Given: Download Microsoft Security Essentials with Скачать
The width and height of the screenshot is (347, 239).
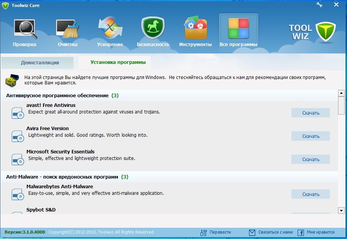Looking at the screenshot, I should [x=310, y=159].
